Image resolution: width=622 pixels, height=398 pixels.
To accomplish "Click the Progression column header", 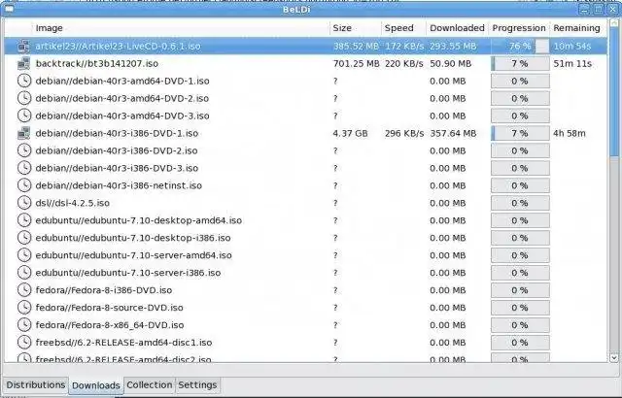I will point(519,28).
